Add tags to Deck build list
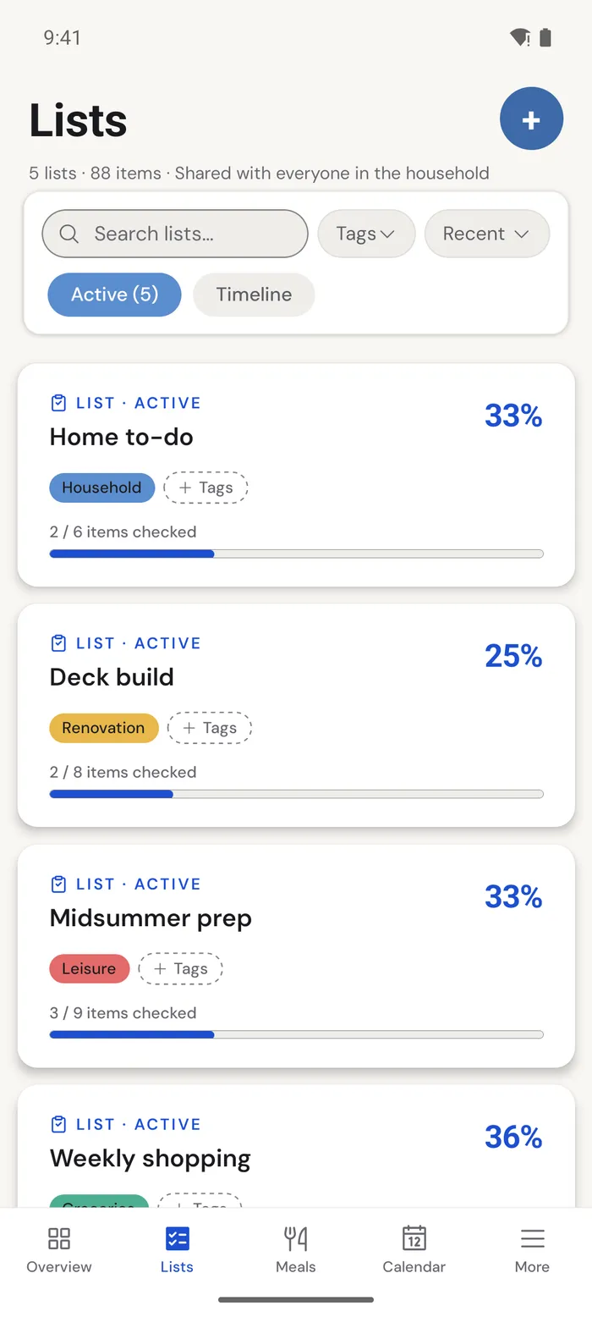The width and height of the screenshot is (592, 1317). (x=209, y=728)
